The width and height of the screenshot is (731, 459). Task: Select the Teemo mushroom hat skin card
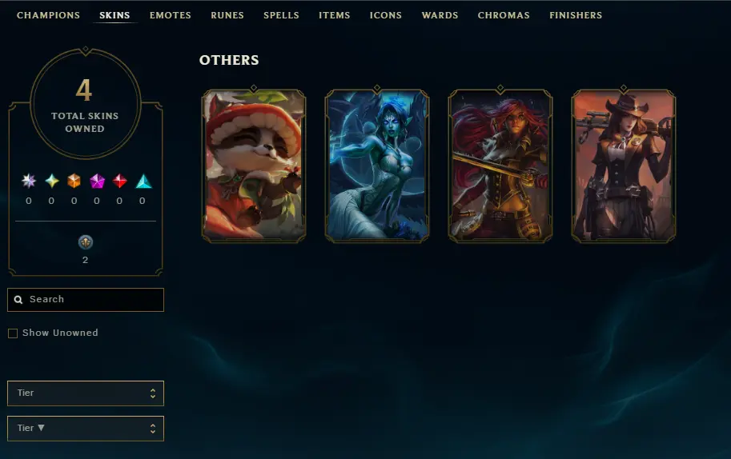click(x=254, y=165)
